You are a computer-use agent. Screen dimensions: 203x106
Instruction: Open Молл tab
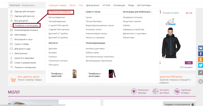72,5
